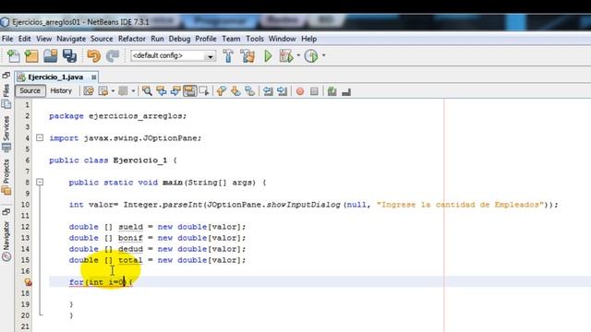Open the default config combo box

click(174, 55)
